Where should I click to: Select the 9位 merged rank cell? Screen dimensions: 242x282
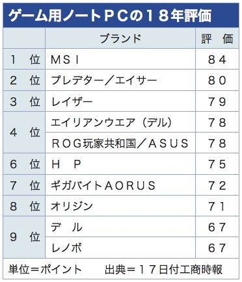(x=24, y=237)
